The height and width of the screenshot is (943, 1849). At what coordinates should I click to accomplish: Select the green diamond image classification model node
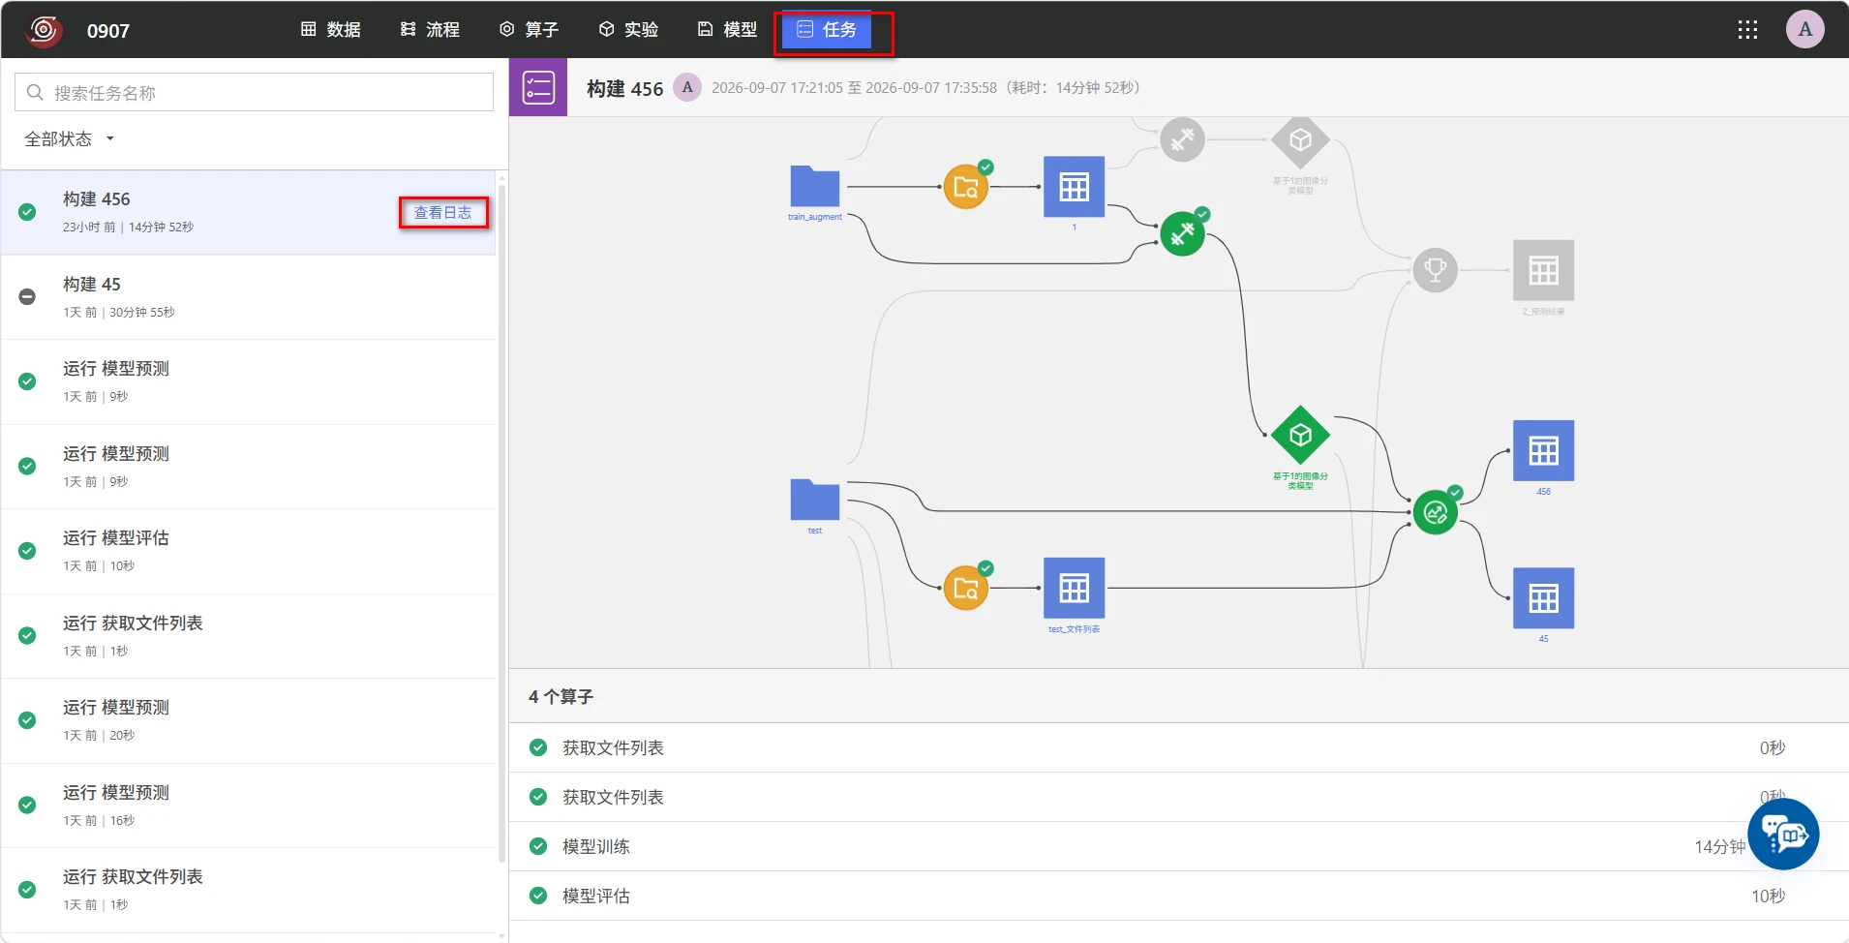1300,435
